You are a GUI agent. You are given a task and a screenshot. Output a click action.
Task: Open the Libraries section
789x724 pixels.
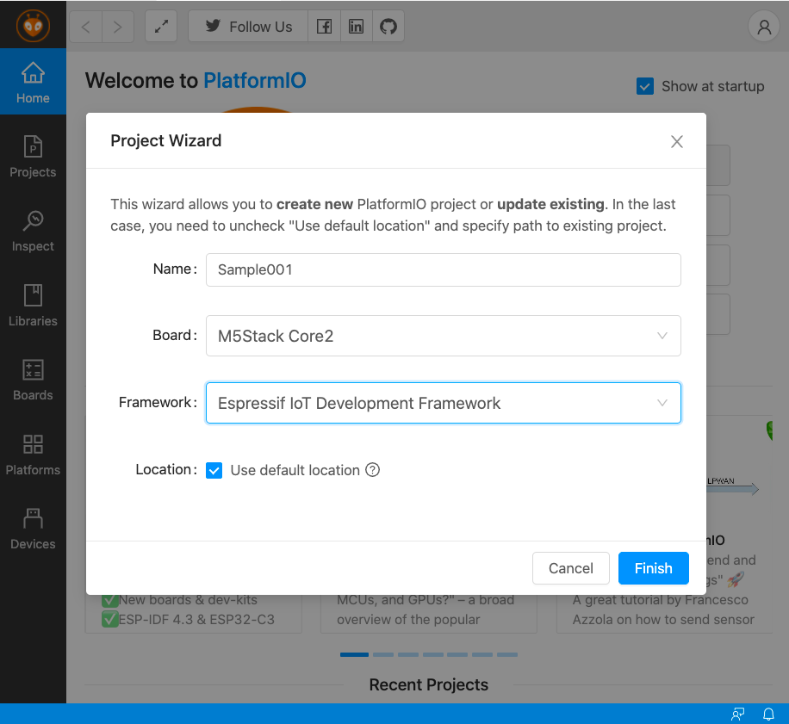33,306
